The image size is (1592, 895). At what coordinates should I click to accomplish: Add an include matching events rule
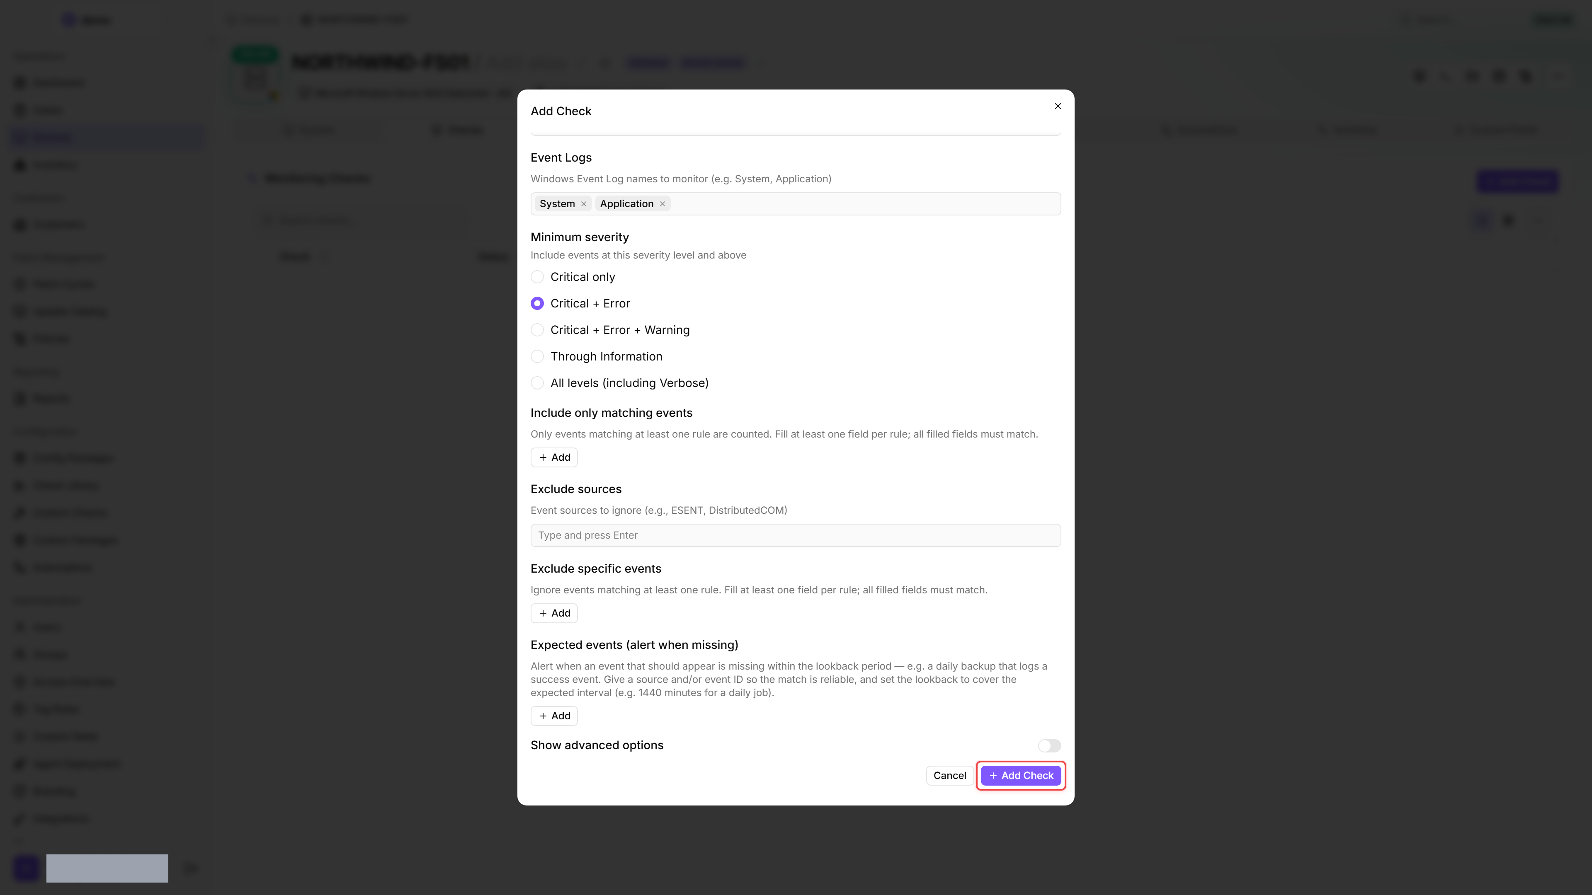(554, 457)
